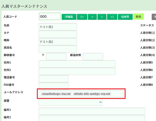Screen dimensions: 156x121
Task: Focus the 人員コード input field
Action: click(50, 16)
